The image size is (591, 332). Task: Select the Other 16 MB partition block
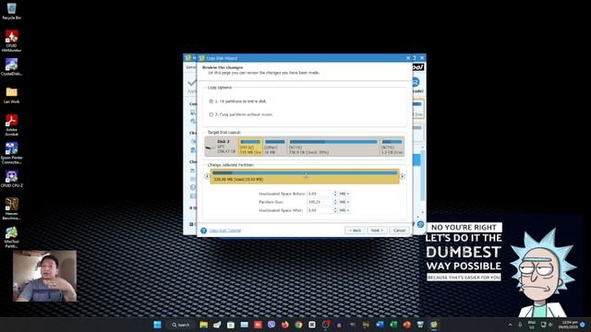(x=274, y=147)
